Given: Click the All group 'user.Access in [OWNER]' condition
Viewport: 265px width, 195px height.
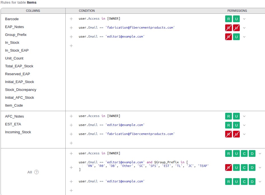Looking at the screenshot, I should tap(99, 153).
